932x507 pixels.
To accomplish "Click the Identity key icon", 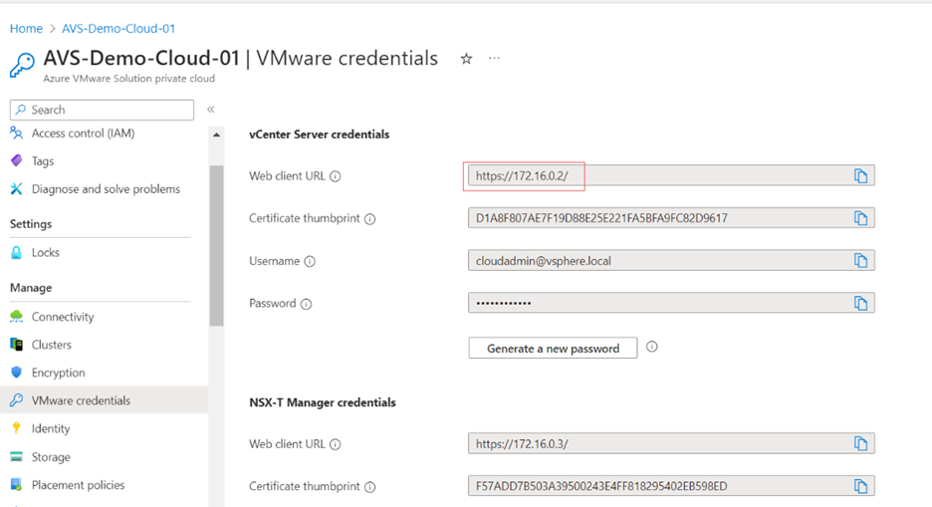I will pyautogui.click(x=17, y=428).
